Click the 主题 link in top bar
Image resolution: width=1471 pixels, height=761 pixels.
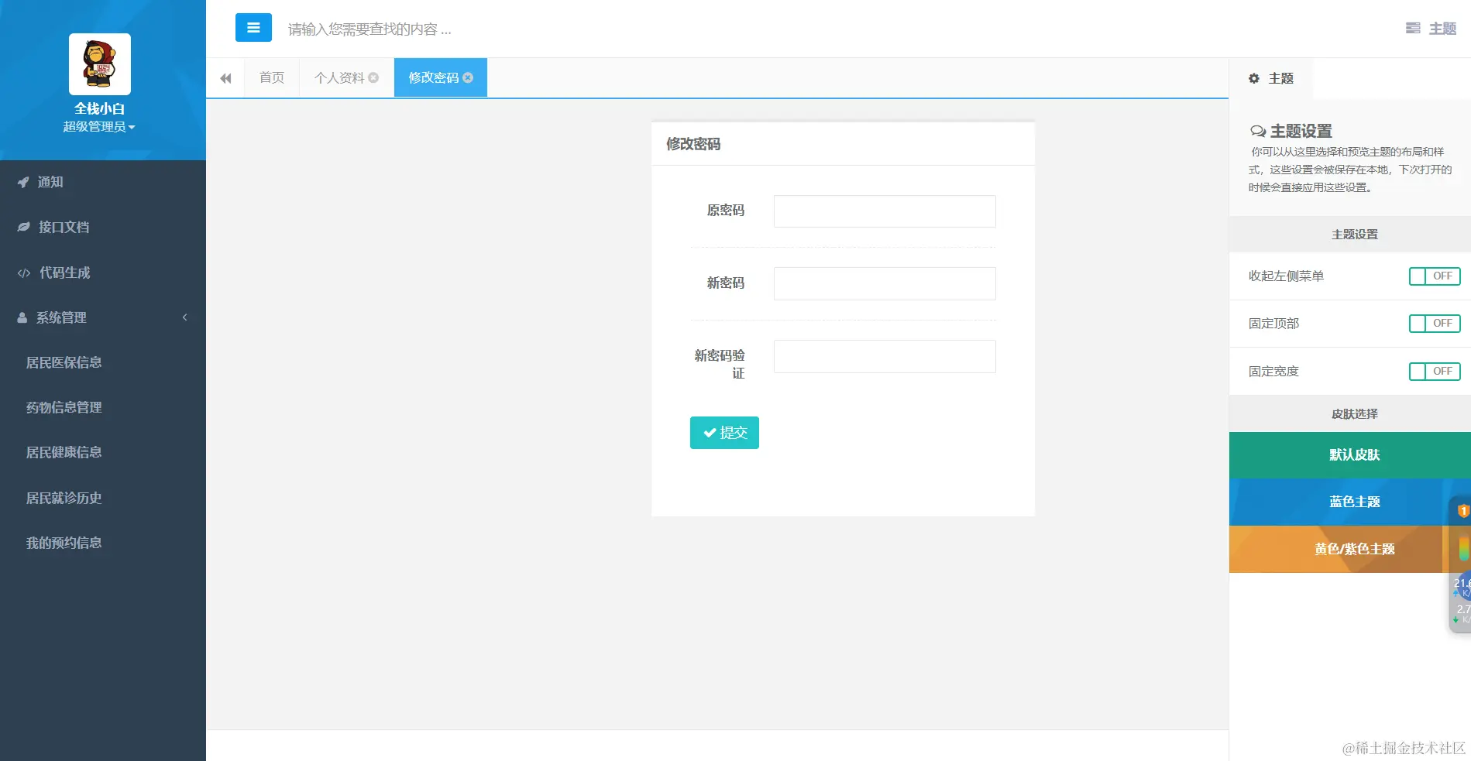point(1442,29)
